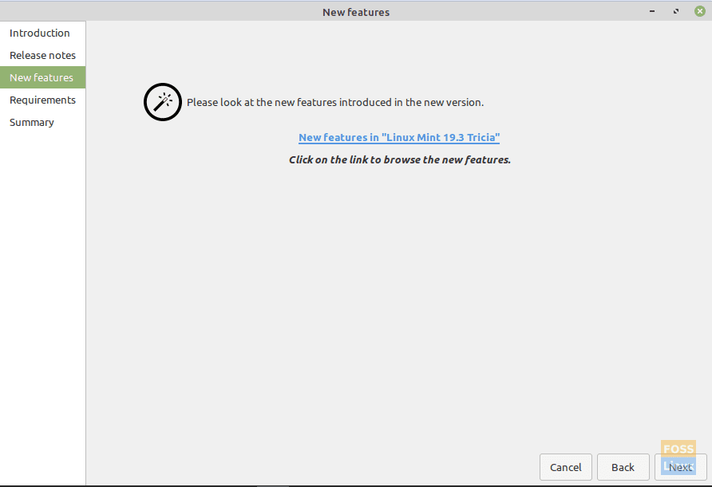Click 'Please look at the new features' text
The image size is (712, 487).
click(x=335, y=103)
